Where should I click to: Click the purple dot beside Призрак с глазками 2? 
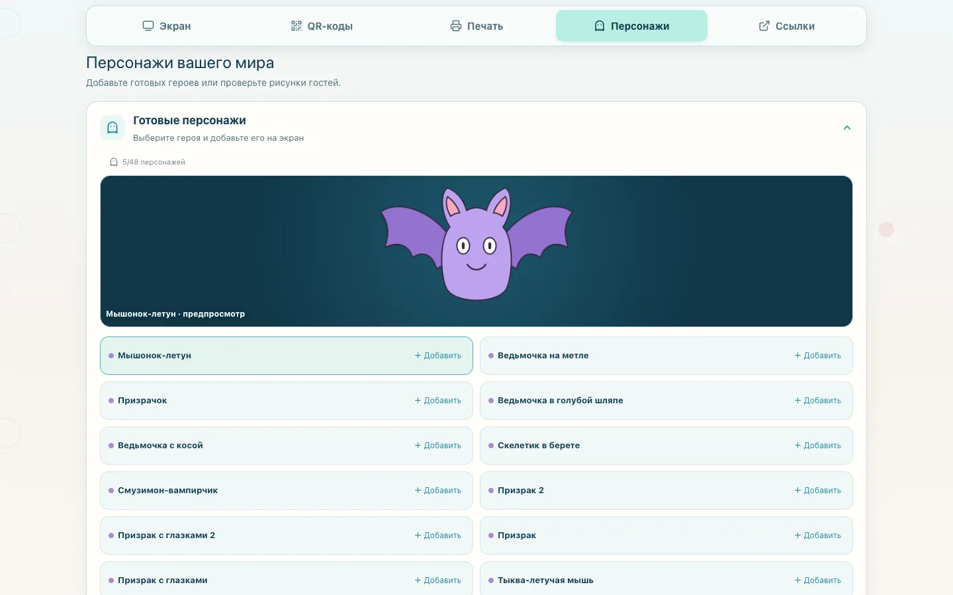coord(111,535)
